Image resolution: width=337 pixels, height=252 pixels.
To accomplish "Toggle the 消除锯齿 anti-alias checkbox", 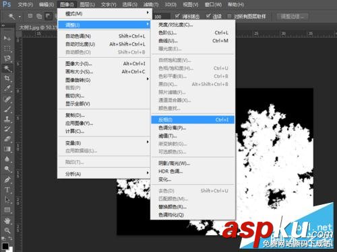I will [177, 16].
